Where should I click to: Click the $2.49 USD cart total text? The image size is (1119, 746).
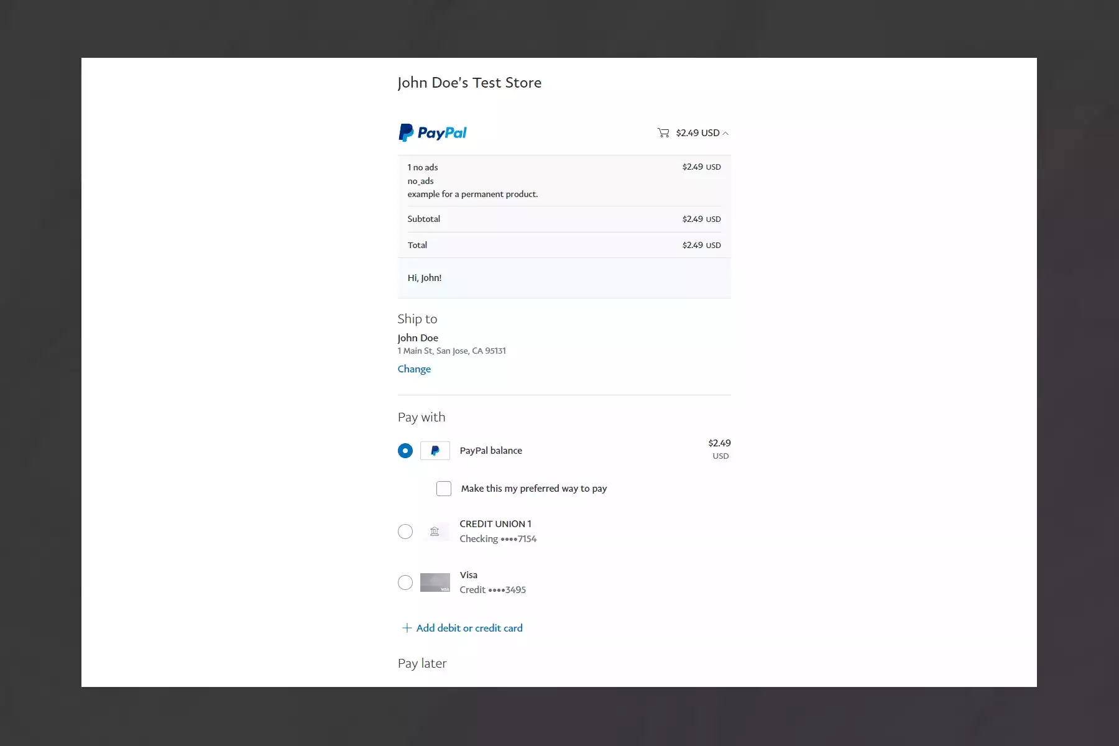[x=698, y=133]
